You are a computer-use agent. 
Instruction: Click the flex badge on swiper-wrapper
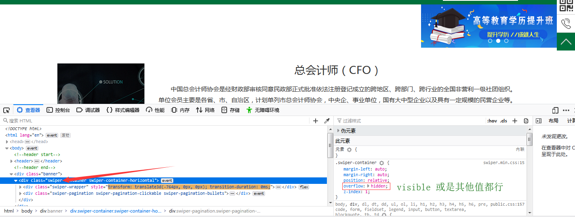point(304,187)
